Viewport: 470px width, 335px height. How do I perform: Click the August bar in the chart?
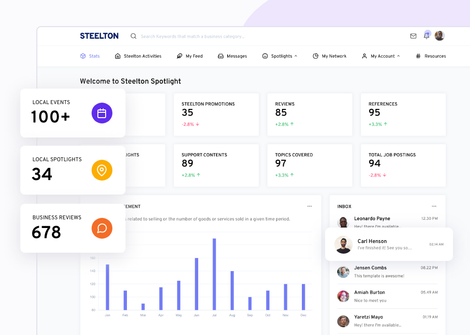232,290
